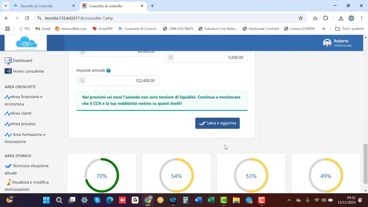Click Roberto's user avatar icon
The height and width of the screenshot is (207, 368).
point(327,43)
